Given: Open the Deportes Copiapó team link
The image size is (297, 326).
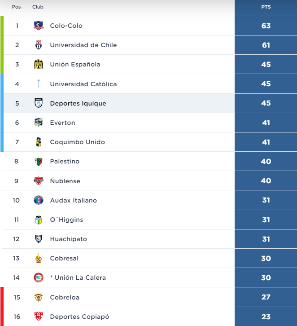Looking at the screenshot, I should click(79, 317).
